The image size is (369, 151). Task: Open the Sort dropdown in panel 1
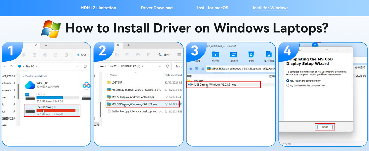point(82,55)
